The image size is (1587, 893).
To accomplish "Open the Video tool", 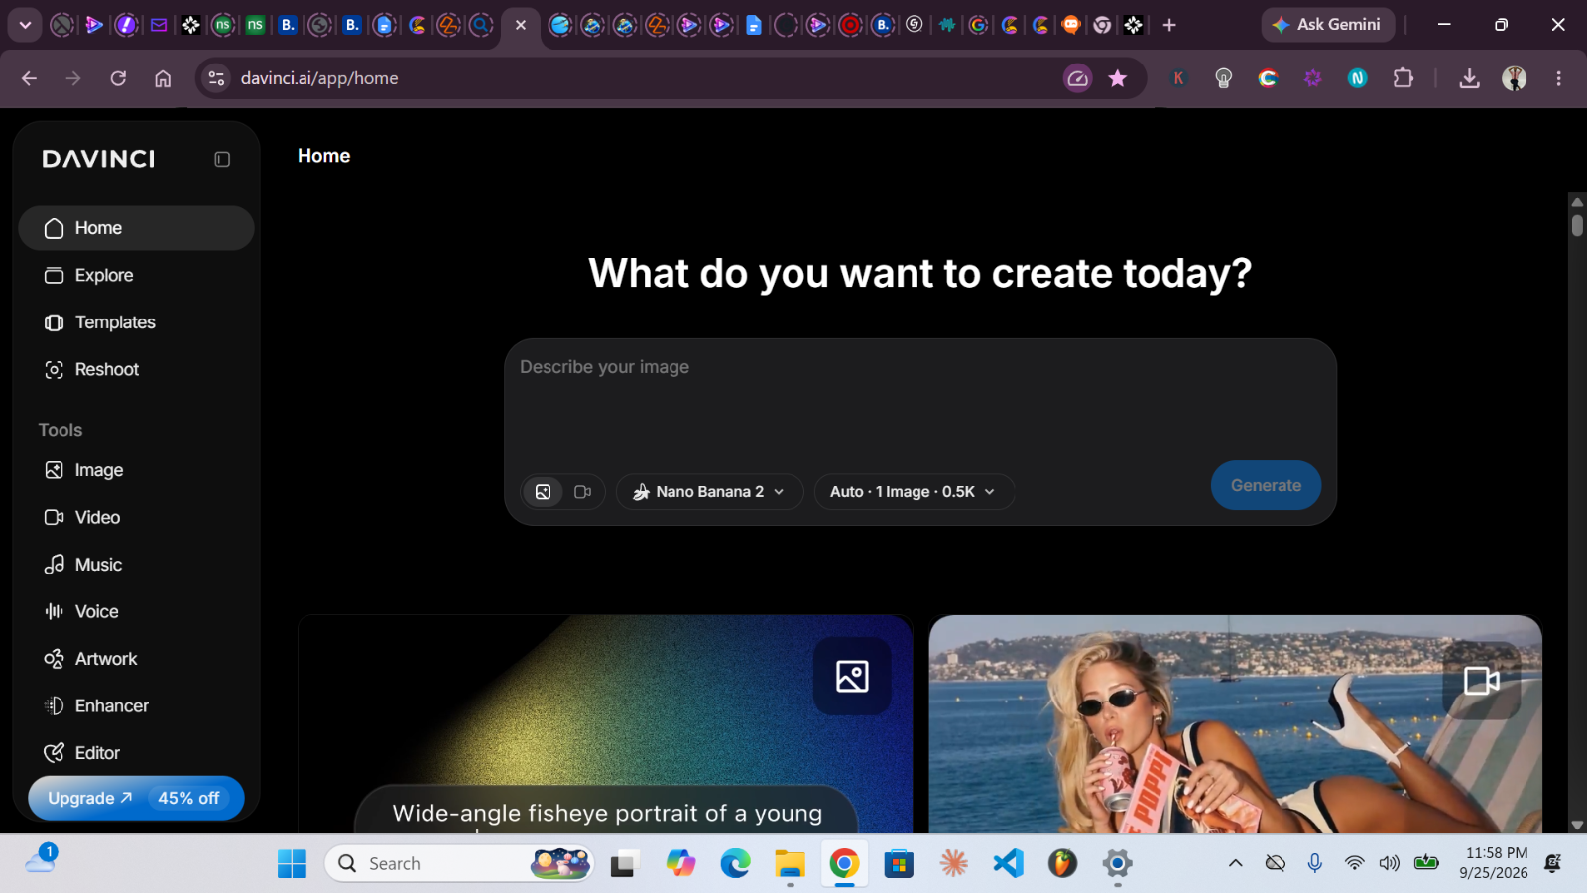I will pyautogui.click(x=136, y=517).
